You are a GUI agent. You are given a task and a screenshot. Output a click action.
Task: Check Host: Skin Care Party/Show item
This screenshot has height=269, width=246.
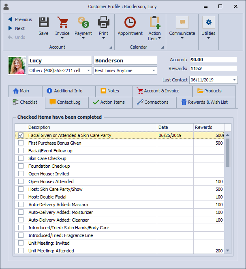pyautogui.click(x=21, y=189)
